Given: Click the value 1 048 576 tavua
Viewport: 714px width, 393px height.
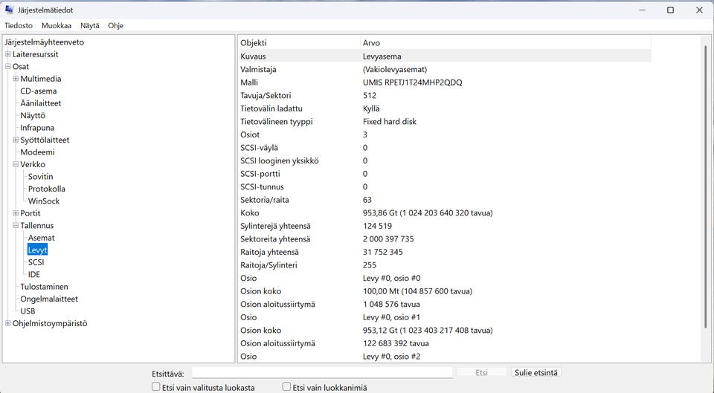Looking at the screenshot, I should [392, 305].
